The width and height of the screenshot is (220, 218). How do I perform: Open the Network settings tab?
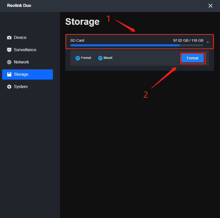[27, 62]
